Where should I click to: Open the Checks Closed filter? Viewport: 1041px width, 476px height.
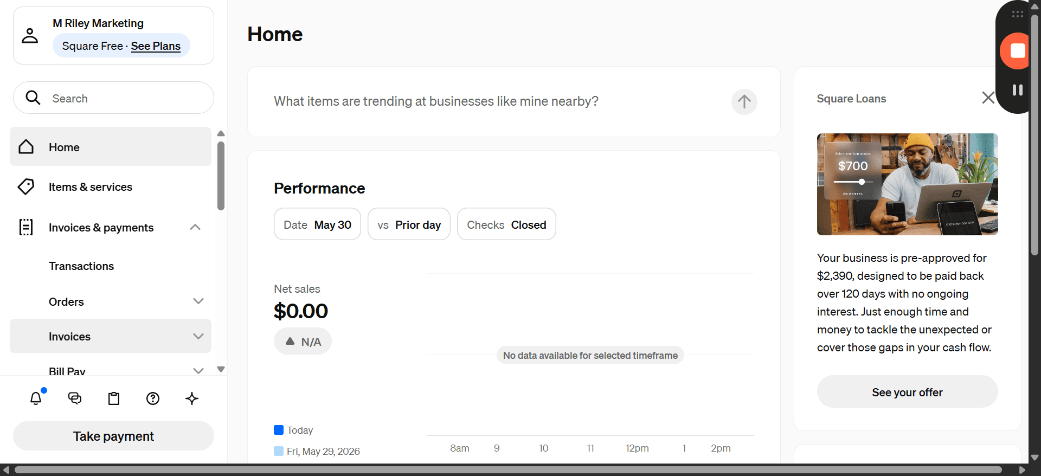pyautogui.click(x=506, y=224)
